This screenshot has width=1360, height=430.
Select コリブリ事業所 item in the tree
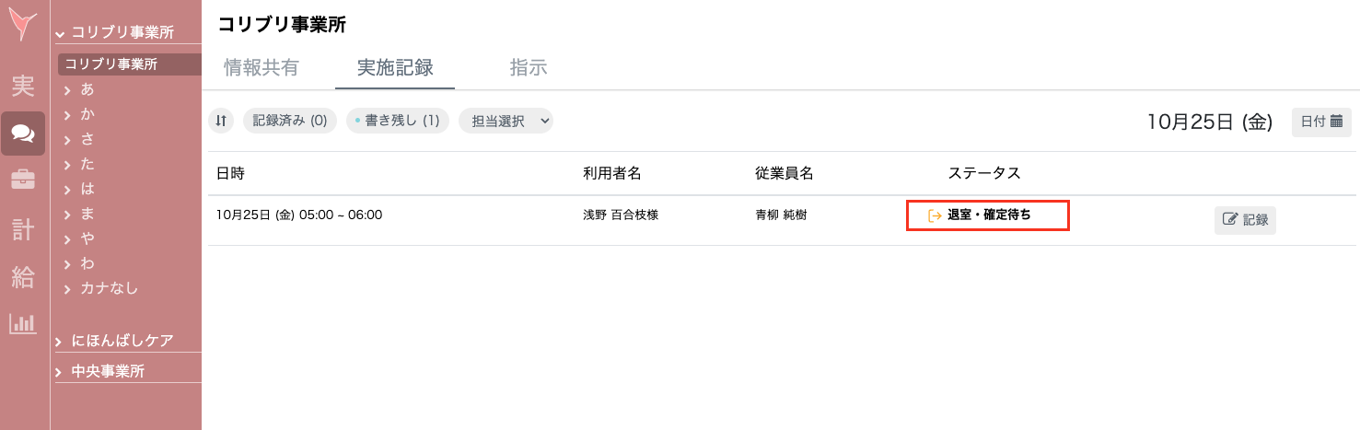(110, 64)
